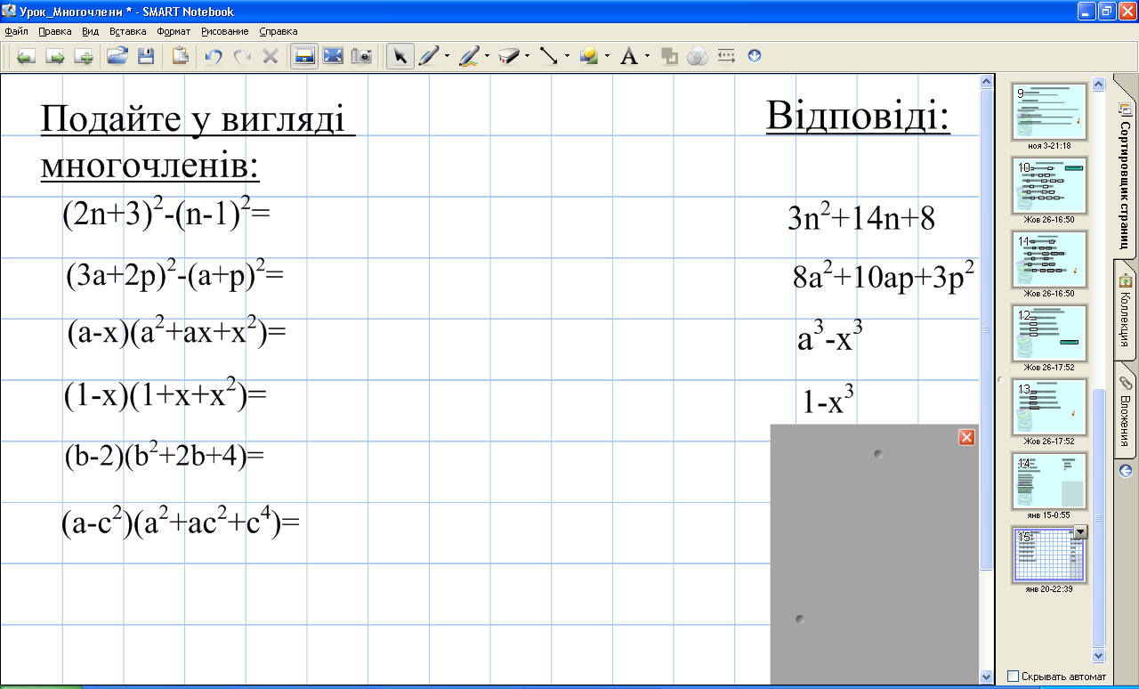Screen dimensions: 1139x689
Task: Add a new blank page
Action: coord(85,57)
